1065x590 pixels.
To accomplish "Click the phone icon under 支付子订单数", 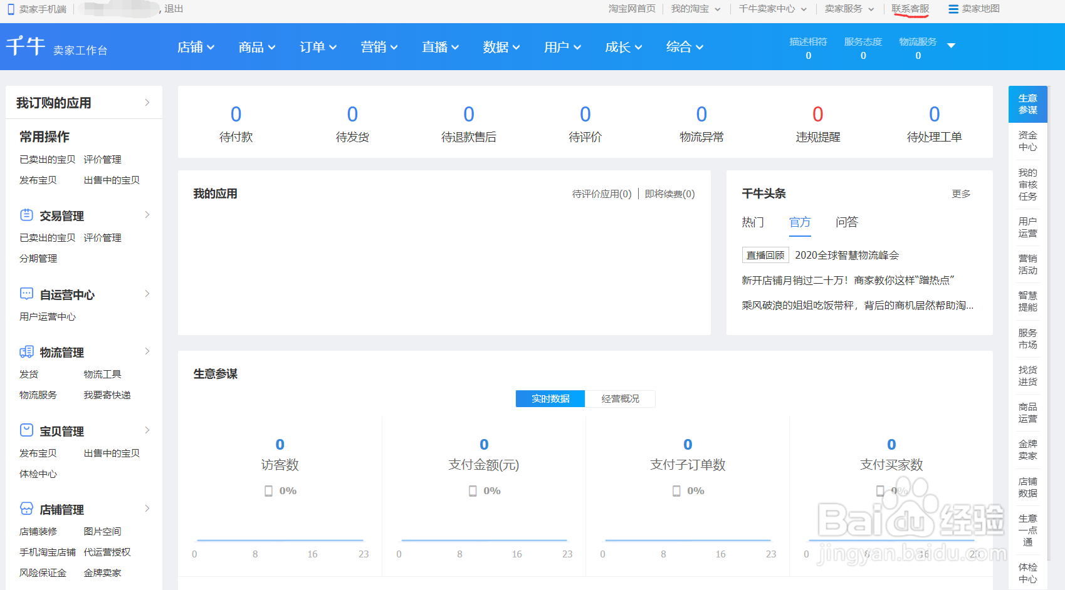I will pyautogui.click(x=676, y=491).
